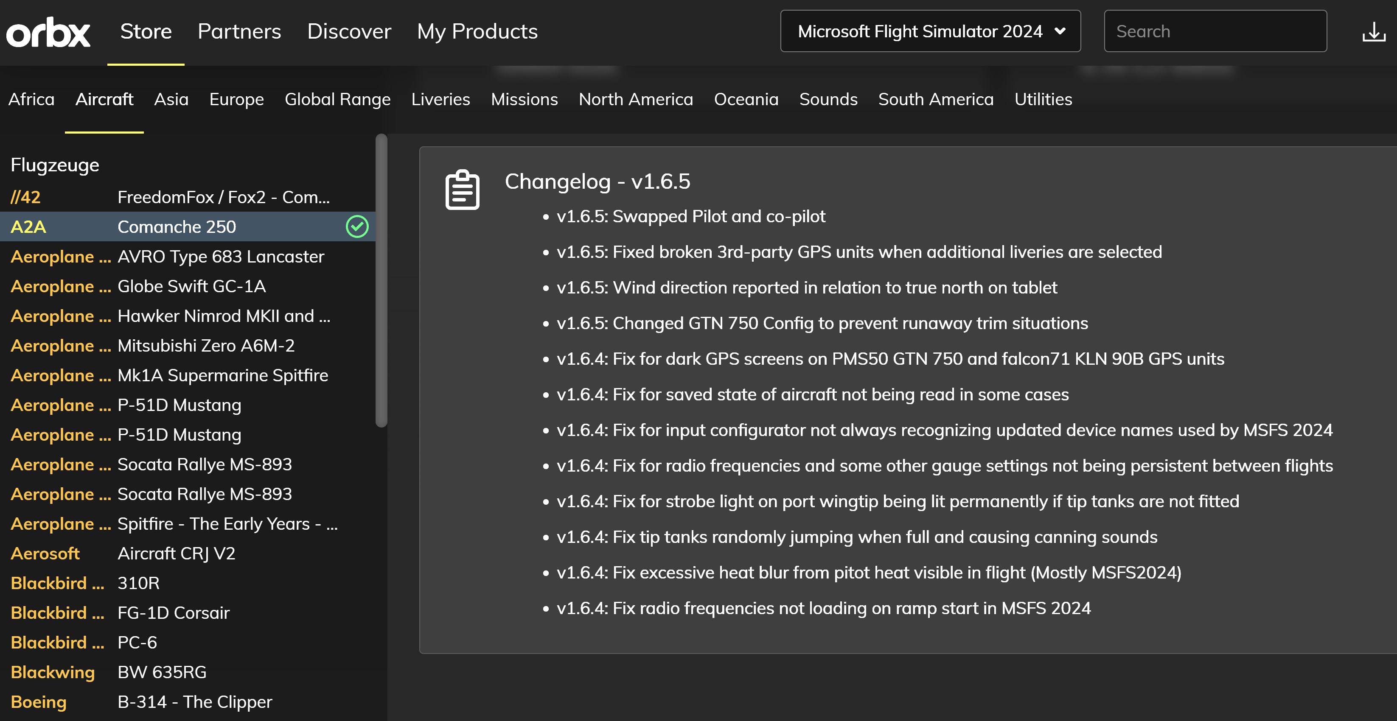The image size is (1397, 721).
Task: Select Hawker Nimrod MKII product
Action: pyautogui.click(x=188, y=316)
